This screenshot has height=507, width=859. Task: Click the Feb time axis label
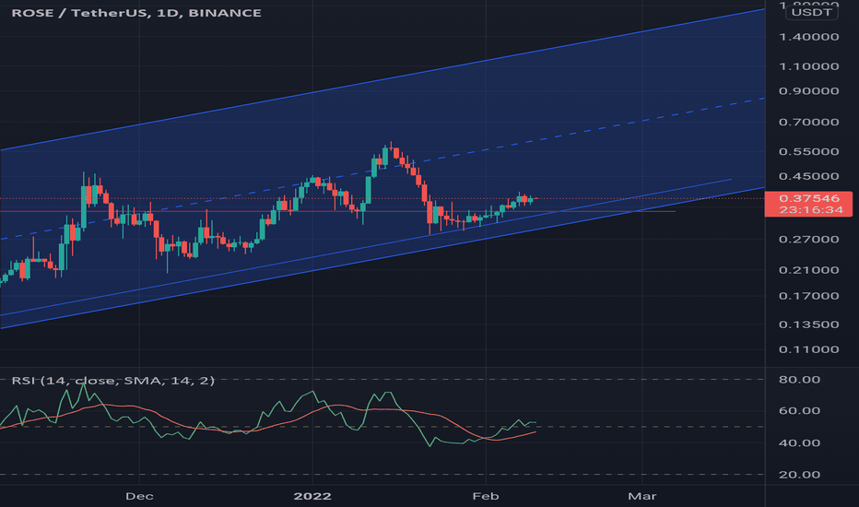pyautogui.click(x=486, y=496)
